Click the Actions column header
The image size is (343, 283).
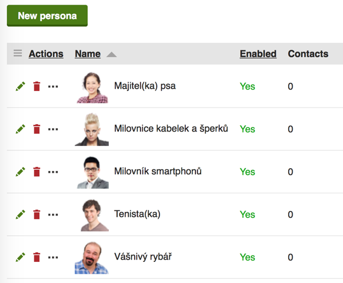[x=46, y=54]
